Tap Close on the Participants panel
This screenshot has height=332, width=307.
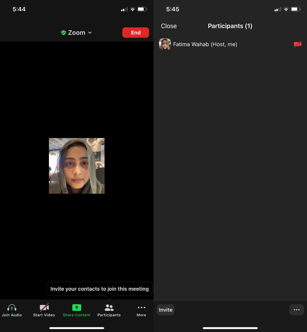click(169, 26)
